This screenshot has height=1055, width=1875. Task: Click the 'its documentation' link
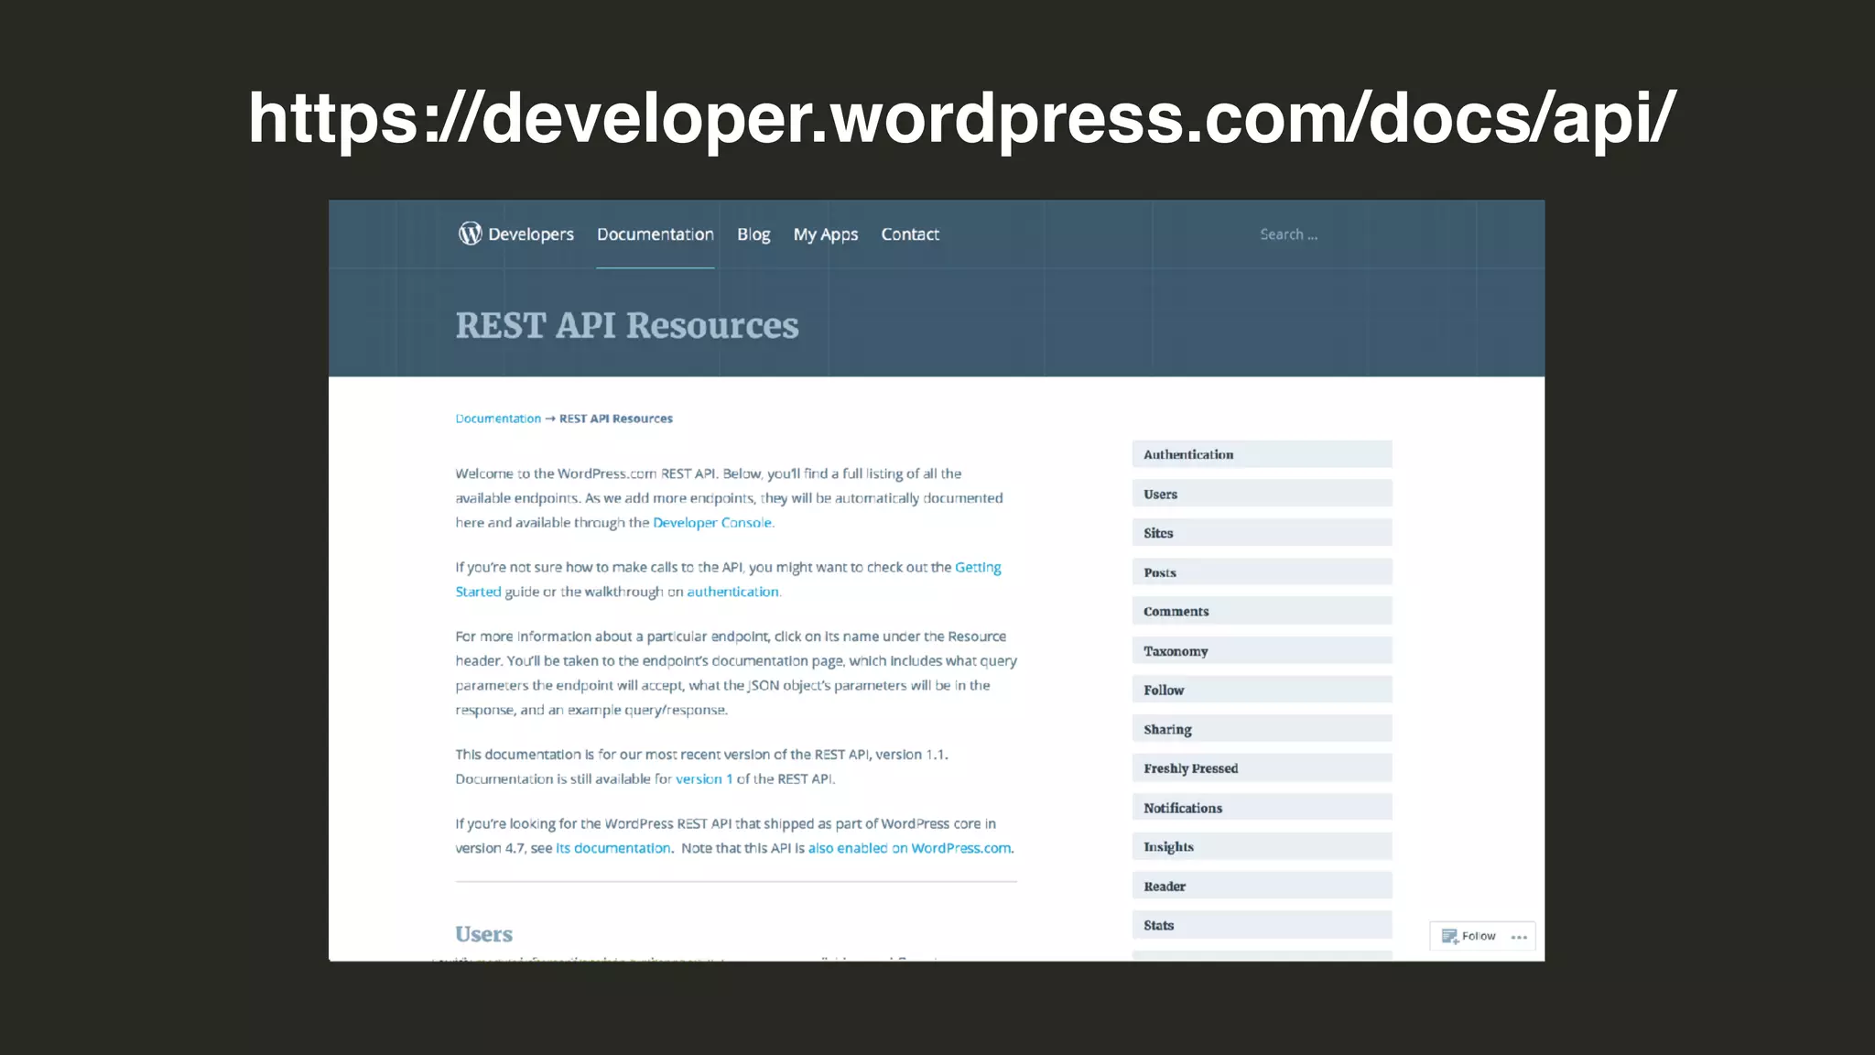point(612,849)
